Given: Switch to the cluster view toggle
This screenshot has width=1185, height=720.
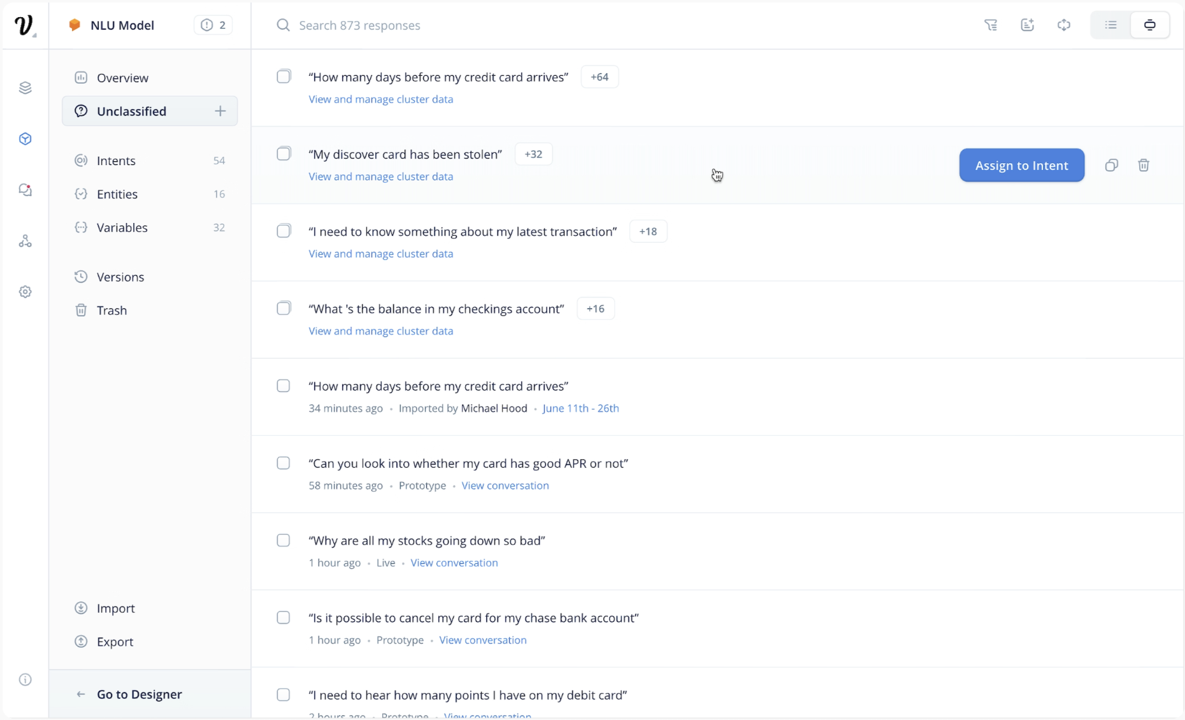Looking at the screenshot, I should 1150,25.
